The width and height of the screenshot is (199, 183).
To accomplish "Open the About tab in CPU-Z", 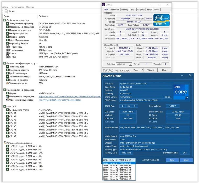I will [157, 10].
